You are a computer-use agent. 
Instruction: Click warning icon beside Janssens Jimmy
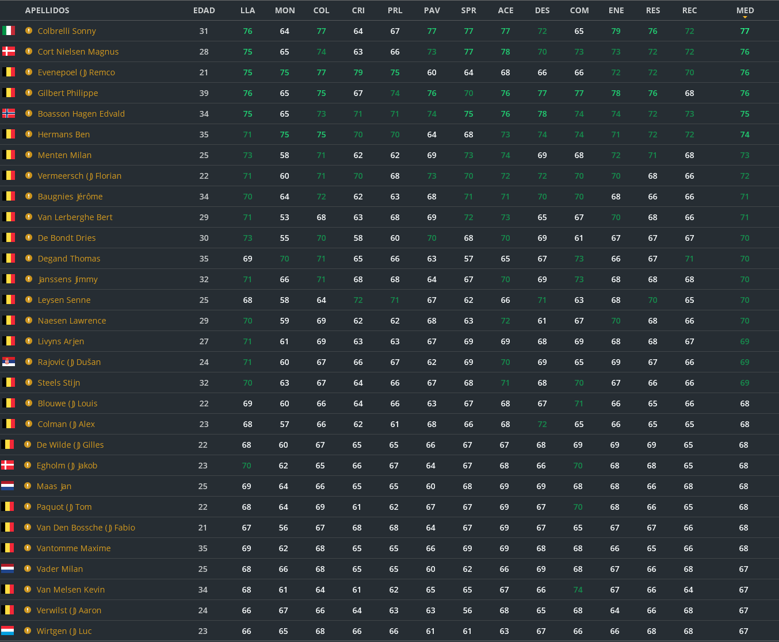tap(29, 279)
